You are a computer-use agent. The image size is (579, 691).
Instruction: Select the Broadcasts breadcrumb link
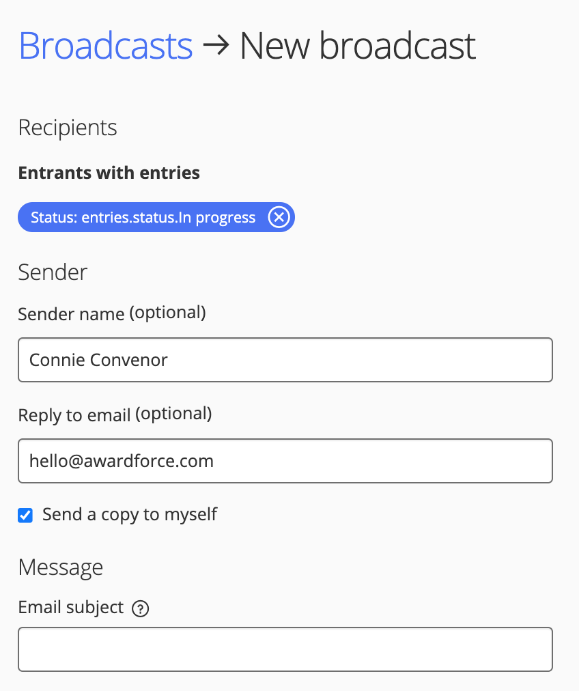(105, 45)
